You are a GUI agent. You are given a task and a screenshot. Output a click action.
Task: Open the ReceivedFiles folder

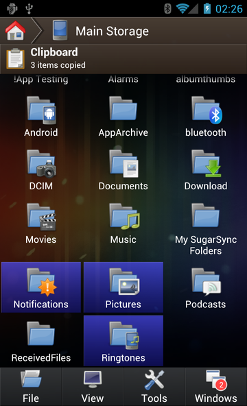coord(41,341)
